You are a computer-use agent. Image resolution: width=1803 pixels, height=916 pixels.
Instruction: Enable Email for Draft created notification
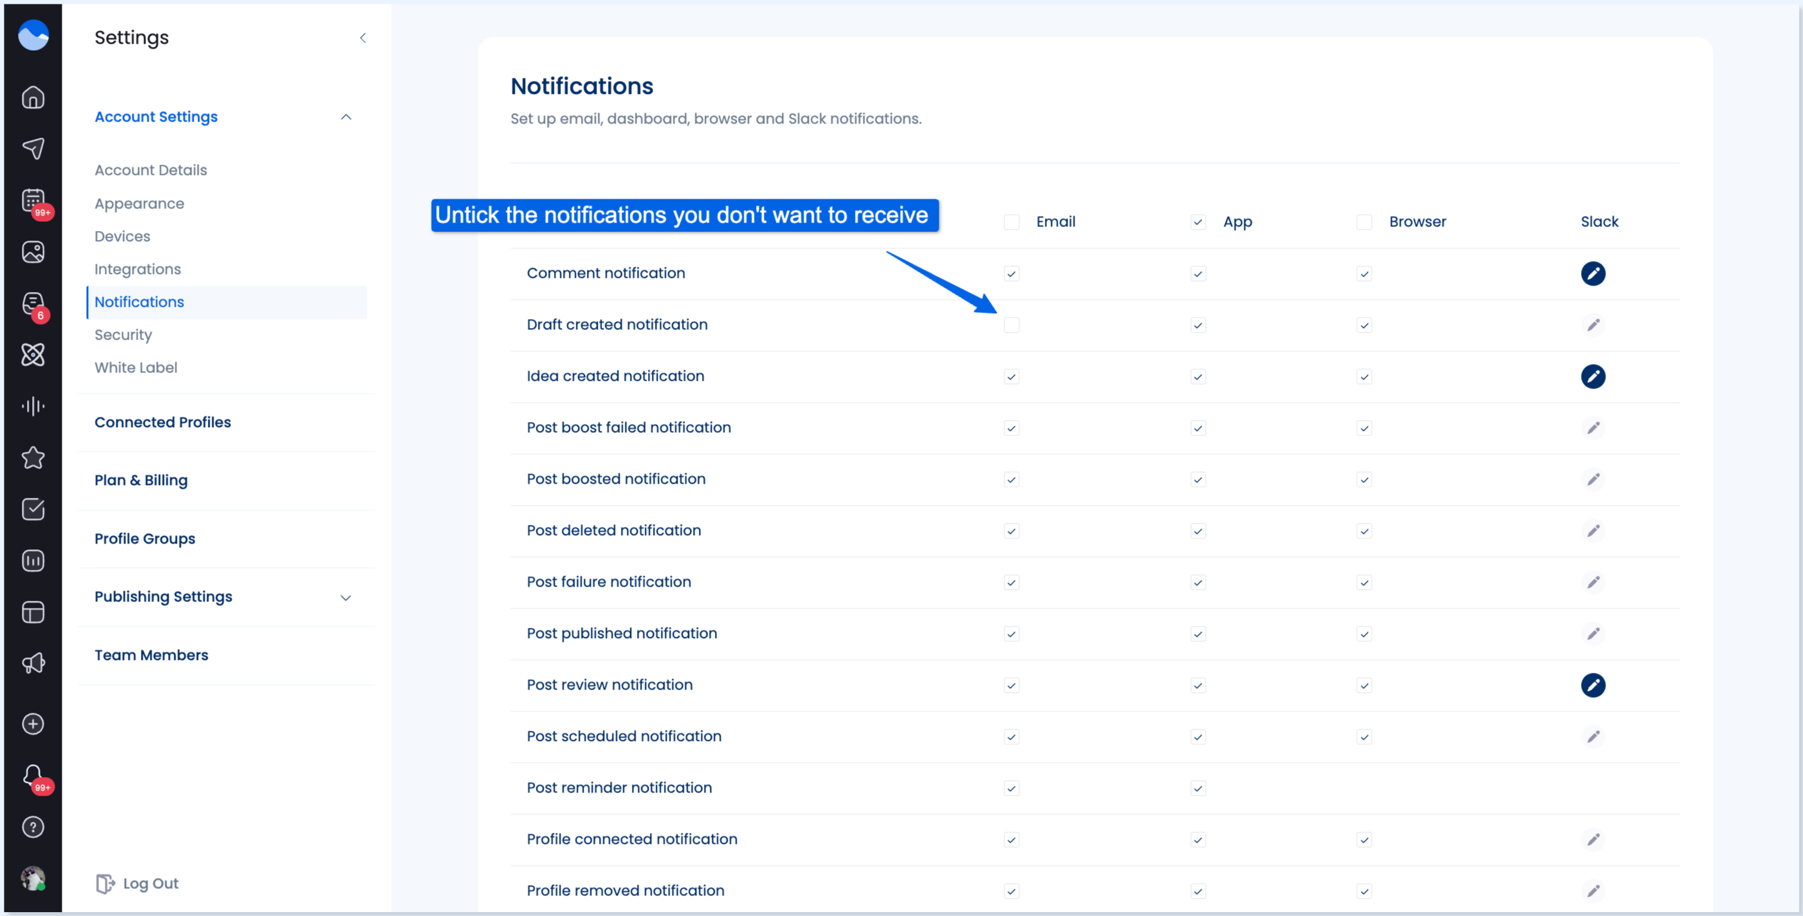[1012, 325]
